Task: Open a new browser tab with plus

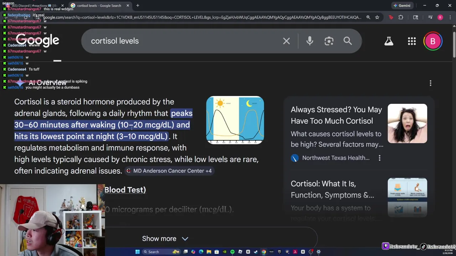Action: pyautogui.click(x=138, y=5)
